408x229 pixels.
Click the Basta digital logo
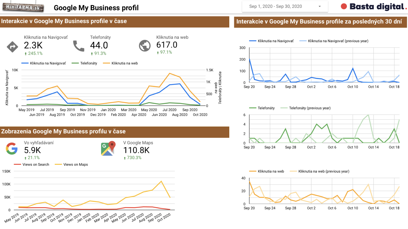click(x=374, y=7)
